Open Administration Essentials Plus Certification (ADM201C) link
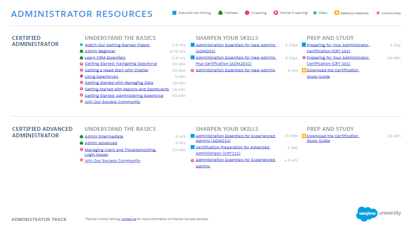The image size is (417, 227). [x=235, y=61]
